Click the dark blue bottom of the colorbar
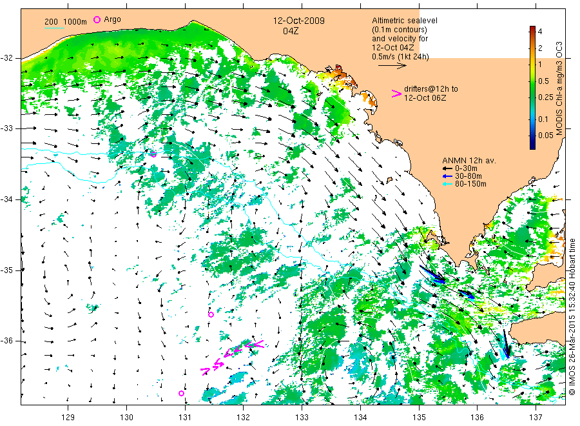The height and width of the screenshot is (426, 580). point(532,146)
